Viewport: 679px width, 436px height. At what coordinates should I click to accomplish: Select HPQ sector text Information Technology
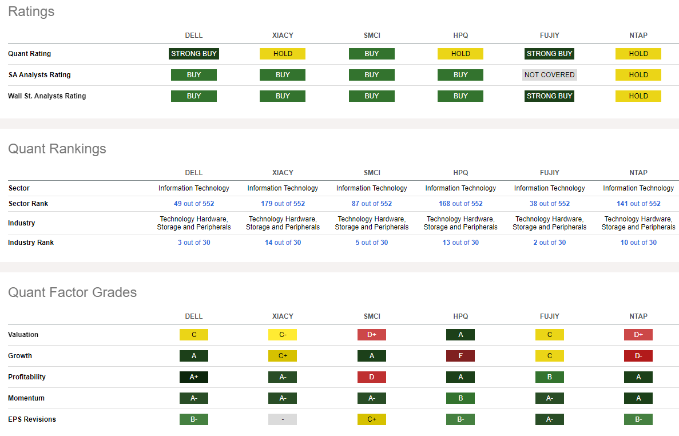[x=460, y=188]
